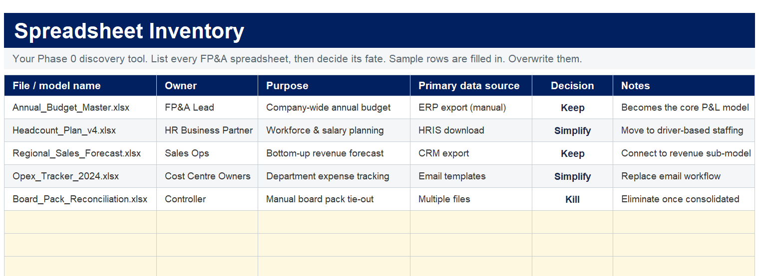The height and width of the screenshot is (276, 761).
Task: Click the 'Move to driver-based staffing' note
Action: click(684, 131)
